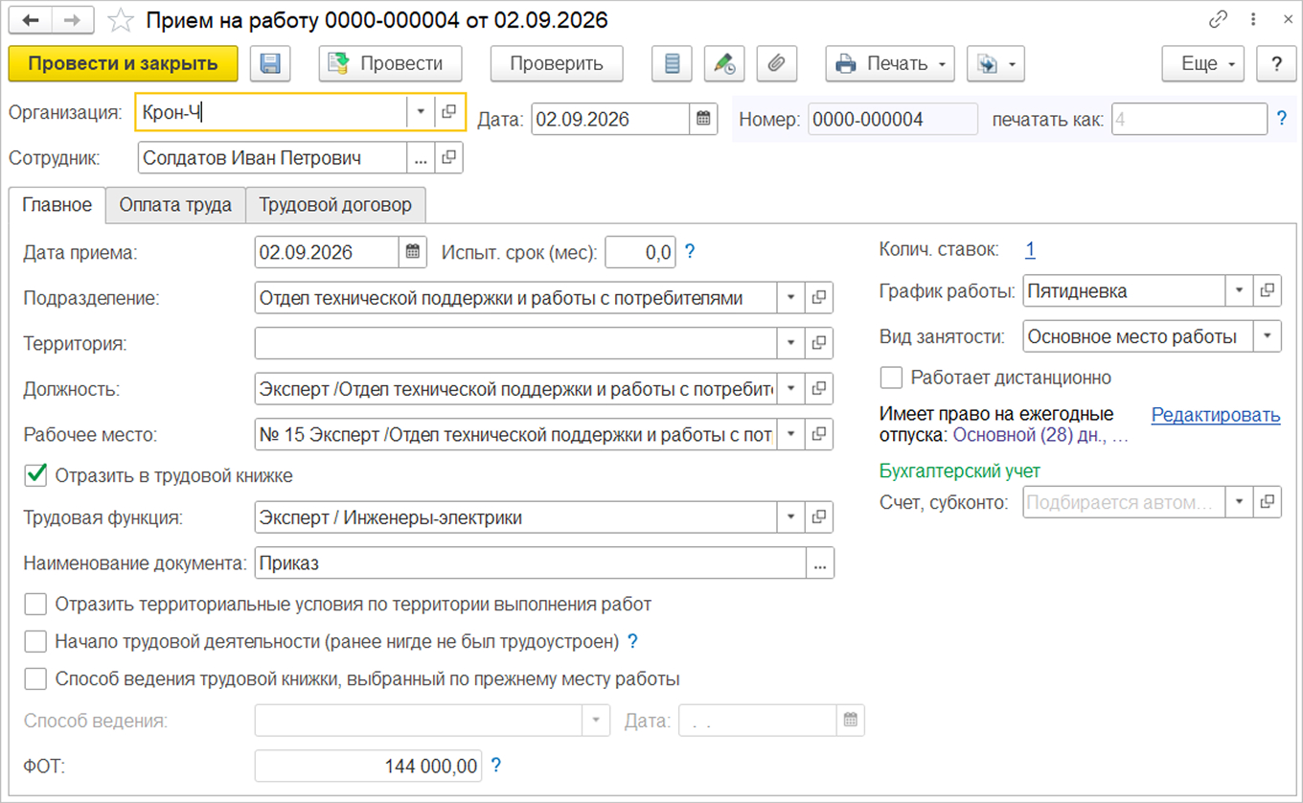
Task: Open Колич. ставок link value 1
Action: pos(1030,250)
